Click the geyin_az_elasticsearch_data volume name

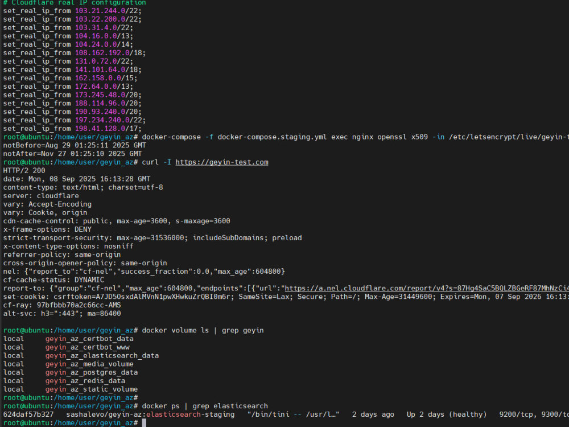click(x=102, y=355)
